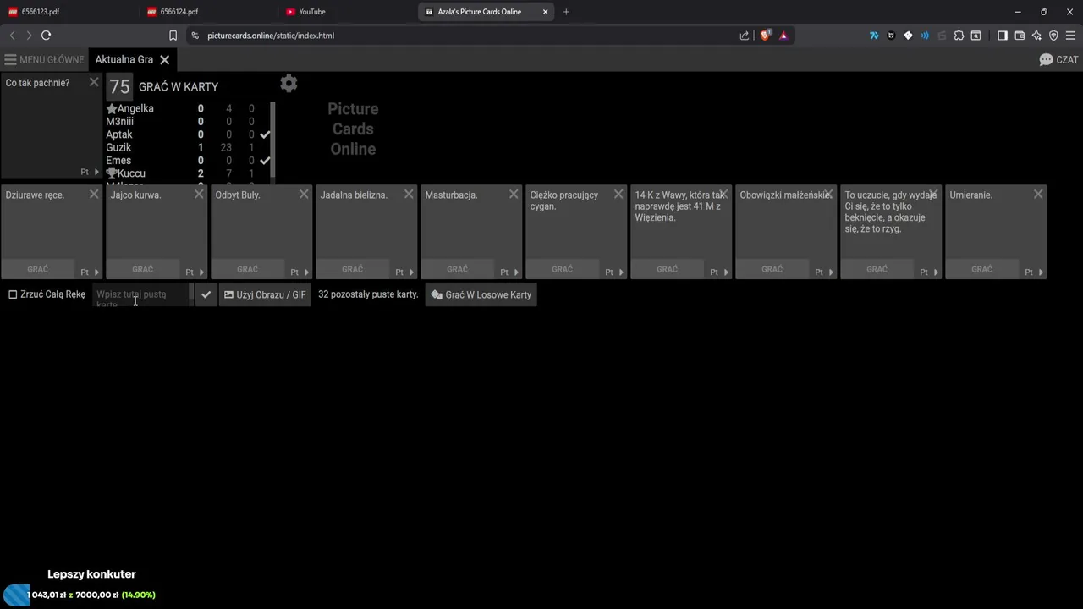This screenshot has width=1083, height=609.
Task: Open Leo AI sparkle icon
Action: (x=1036, y=36)
